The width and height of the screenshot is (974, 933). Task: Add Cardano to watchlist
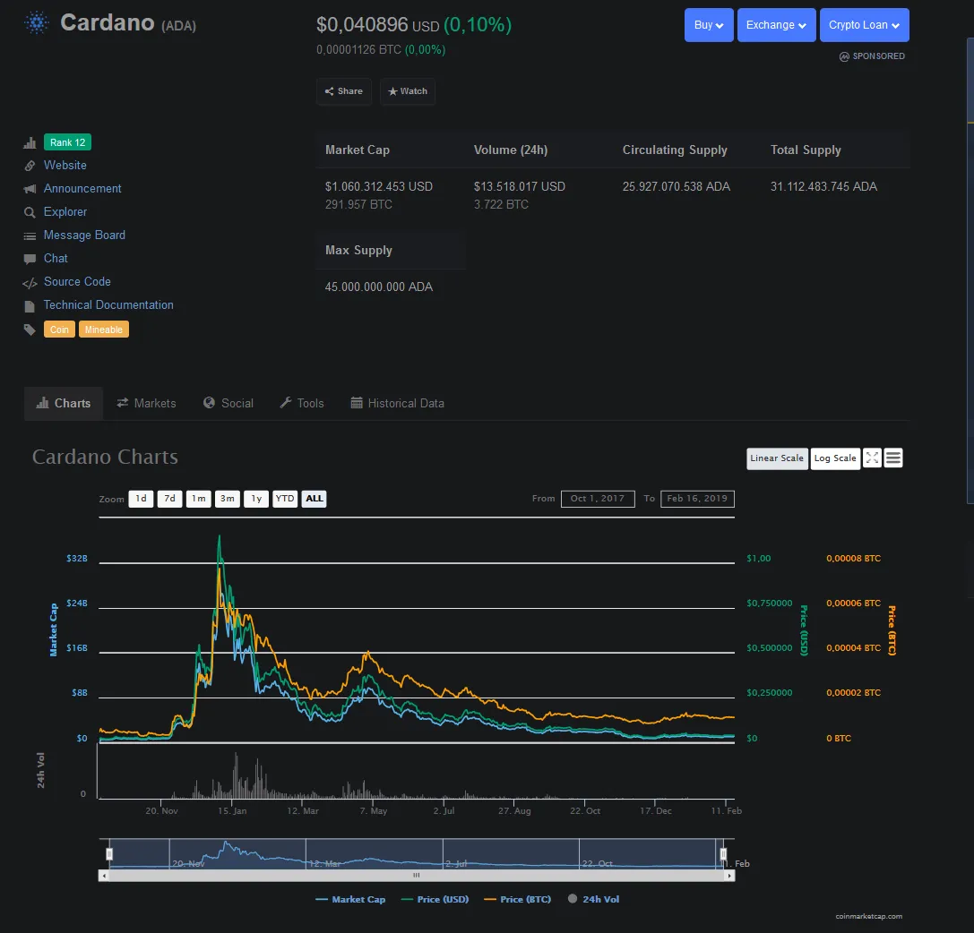coord(408,91)
